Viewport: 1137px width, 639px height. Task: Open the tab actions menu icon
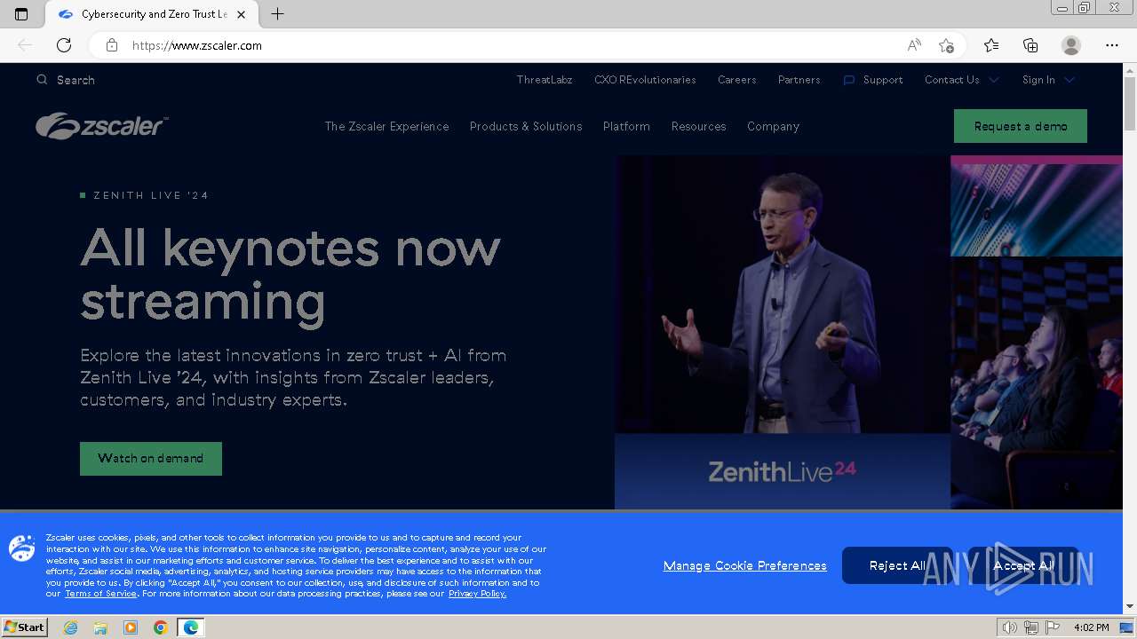point(21,14)
